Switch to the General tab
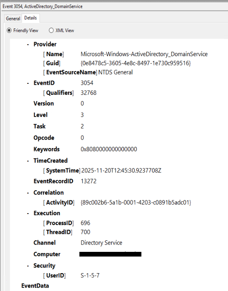The height and width of the screenshot is (291, 228). coord(13,19)
